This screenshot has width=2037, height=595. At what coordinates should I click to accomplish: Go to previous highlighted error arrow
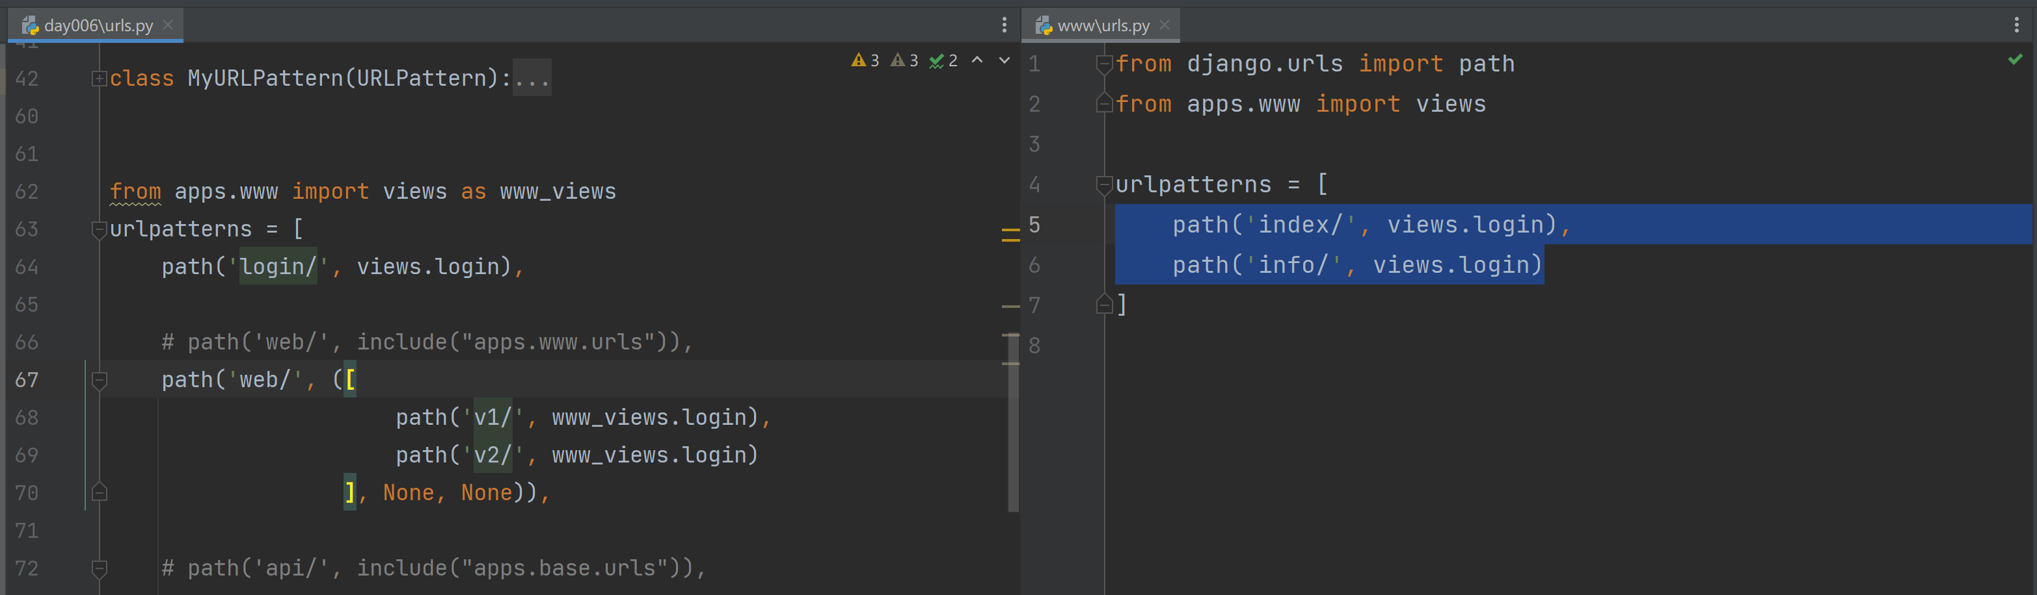(977, 60)
